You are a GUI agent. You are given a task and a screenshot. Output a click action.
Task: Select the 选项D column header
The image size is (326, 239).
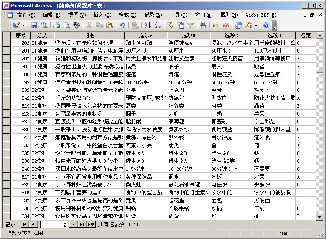point(274,35)
